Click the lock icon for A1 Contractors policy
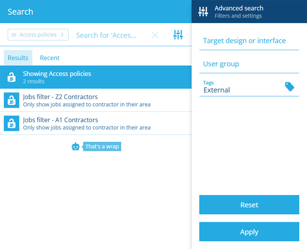 [x=12, y=123]
